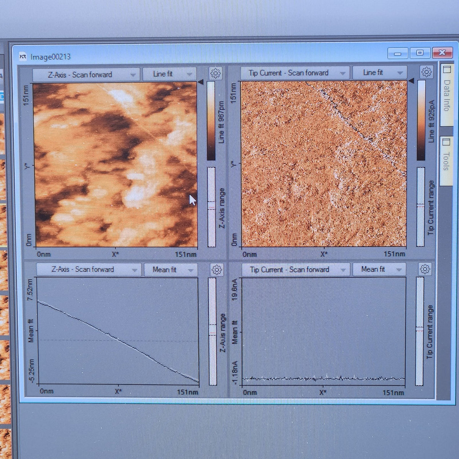Click the Z-Axis topography scan image
This screenshot has width=459, height=459.
point(116,165)
